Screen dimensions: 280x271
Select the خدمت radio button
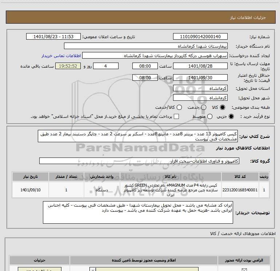pos(204,107)
